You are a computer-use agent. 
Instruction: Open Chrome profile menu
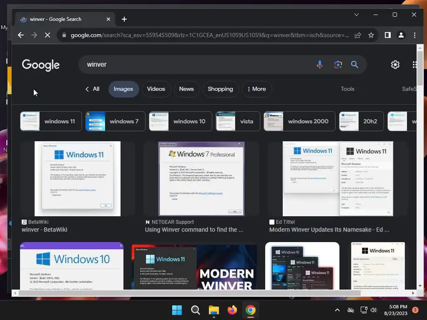pyautogui.click(x=401, y=35)
